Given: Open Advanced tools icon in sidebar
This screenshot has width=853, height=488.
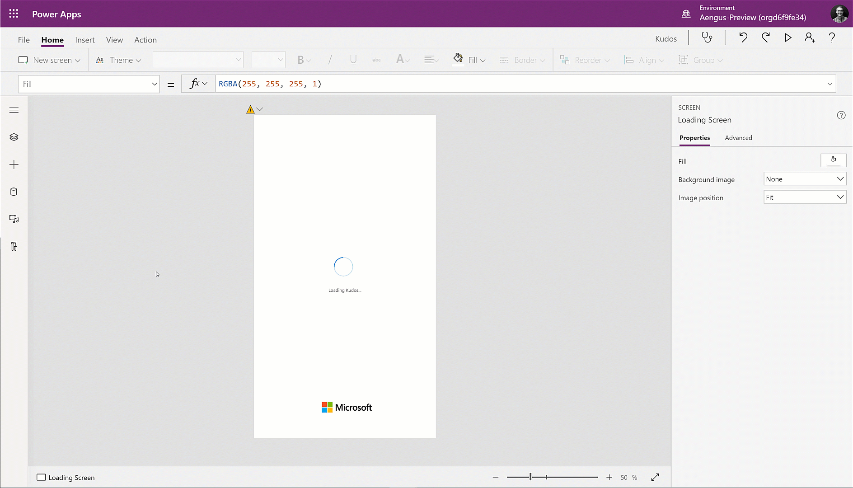Looking at the screenshot, I should pyautogui.click(x=14, y=246).
